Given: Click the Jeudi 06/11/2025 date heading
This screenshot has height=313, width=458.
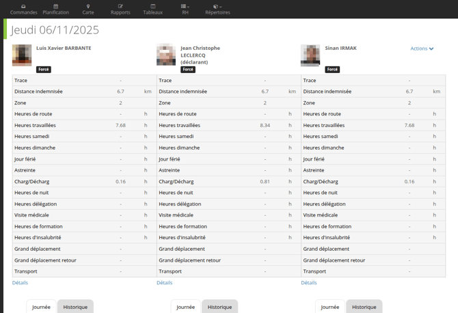Looking at the screenshot, I should click(55, 30).
